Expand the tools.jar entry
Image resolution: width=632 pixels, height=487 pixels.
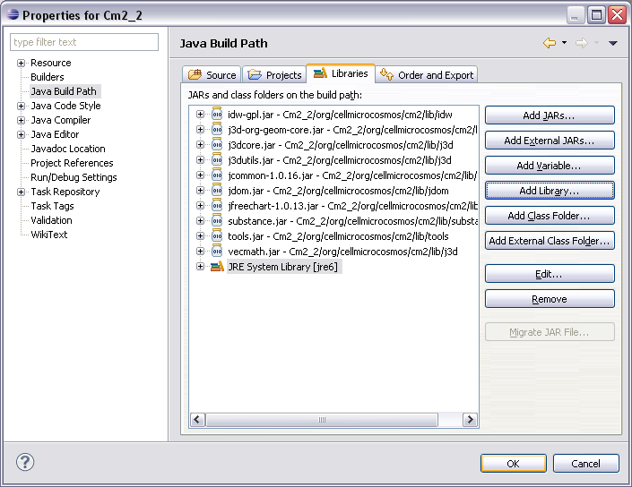coord(200,235)
